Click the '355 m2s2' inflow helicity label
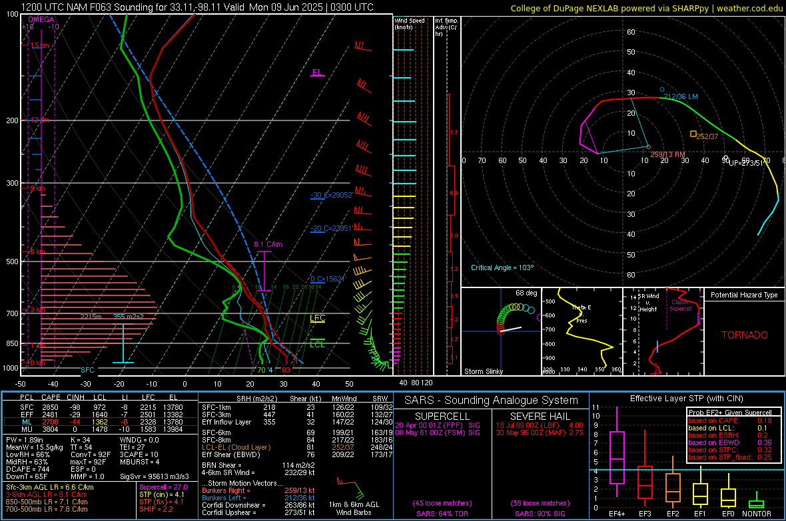The height and width of the screenshot is (521, 786). click(x=129, y=317)
